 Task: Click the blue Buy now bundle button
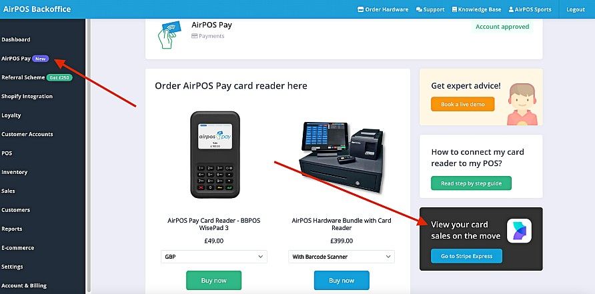click(x=342, y=281)
